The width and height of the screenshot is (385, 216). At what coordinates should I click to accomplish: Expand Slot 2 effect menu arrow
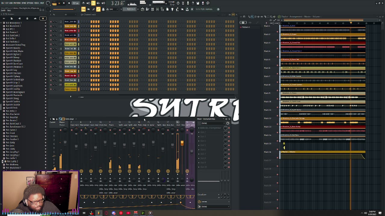point(199,132)
